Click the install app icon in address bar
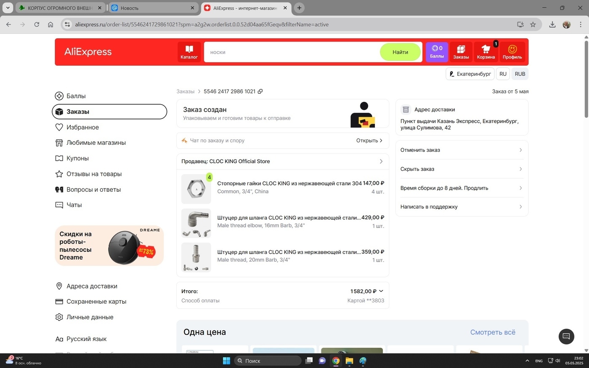 tap(520, 24)
